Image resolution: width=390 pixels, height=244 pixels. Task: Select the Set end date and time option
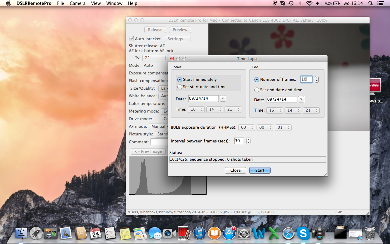pos(257,90)
